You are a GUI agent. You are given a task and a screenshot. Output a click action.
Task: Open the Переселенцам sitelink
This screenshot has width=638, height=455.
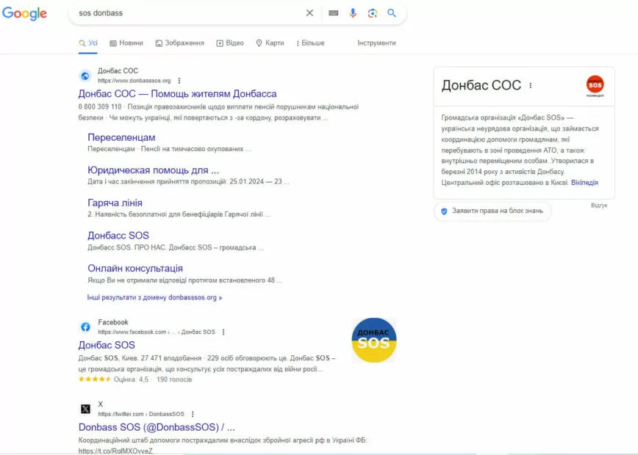coord(121,137)
